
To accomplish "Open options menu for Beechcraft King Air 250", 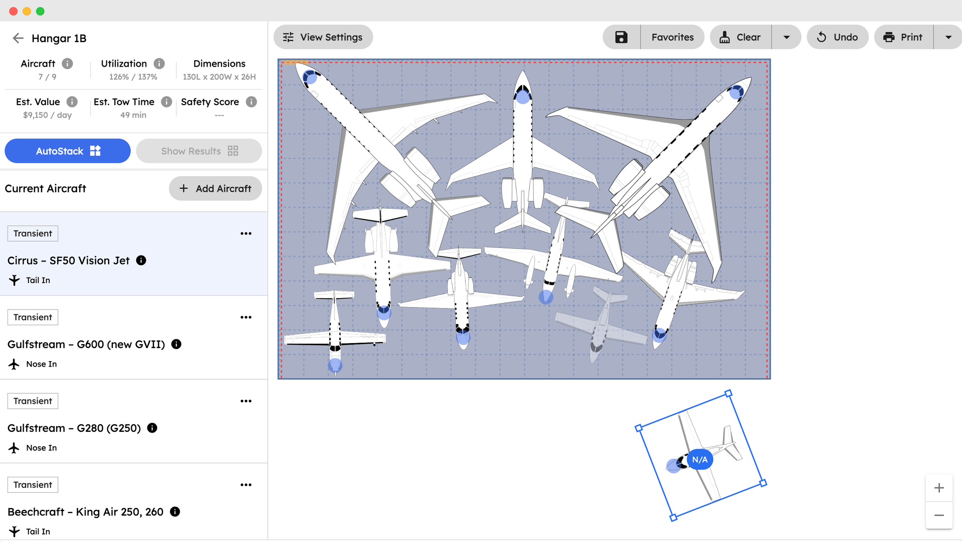I will click(246, 484).
